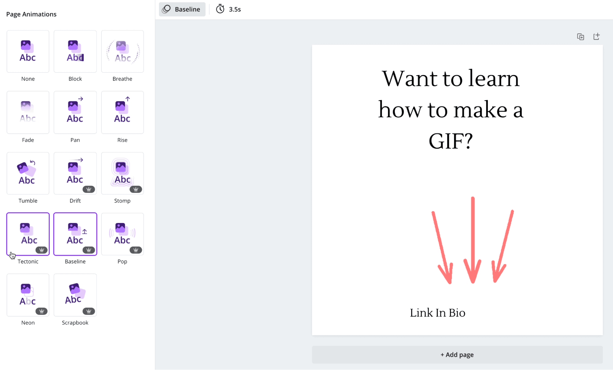Select the left red arrow graphic
613x370 pixels.
442,247
